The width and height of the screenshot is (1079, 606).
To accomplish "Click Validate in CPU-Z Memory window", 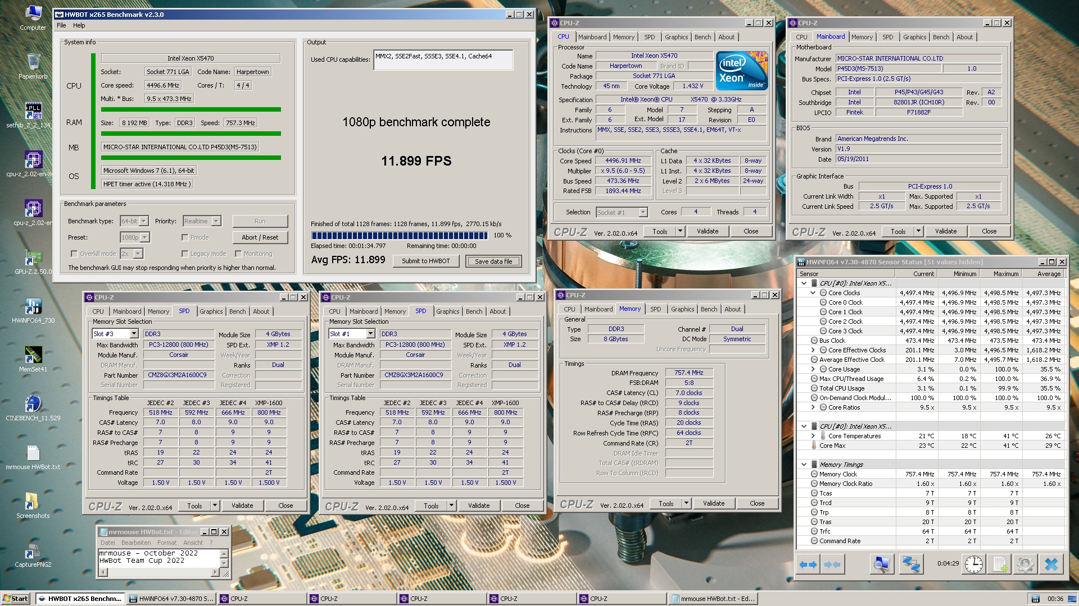I will coord(713,503).
